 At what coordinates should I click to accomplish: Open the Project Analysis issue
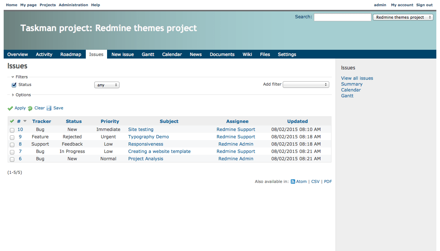coord(146,159)
